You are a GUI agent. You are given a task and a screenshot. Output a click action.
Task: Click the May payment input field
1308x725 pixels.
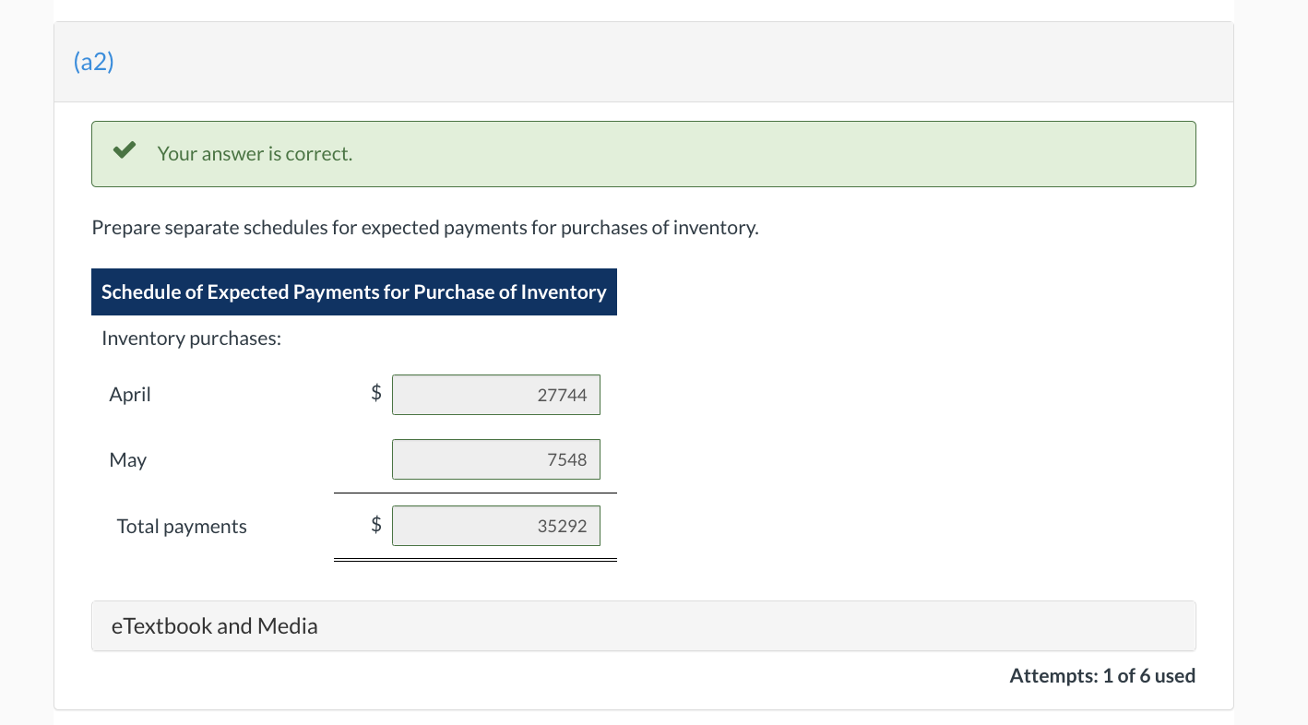495,459
